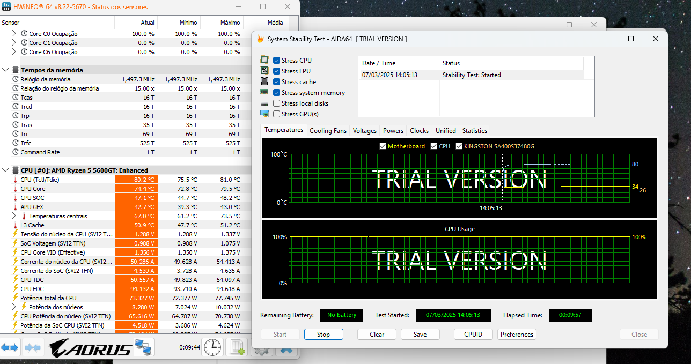Click thermometer icon beside L3 Cache
Image resolution: width=691 pixels, height=364 pixels.
(15, 225)
